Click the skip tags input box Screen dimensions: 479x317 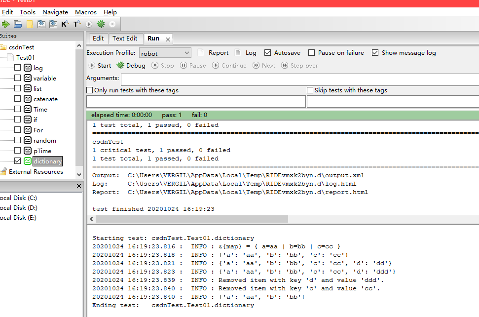click(x=393, y=102)
